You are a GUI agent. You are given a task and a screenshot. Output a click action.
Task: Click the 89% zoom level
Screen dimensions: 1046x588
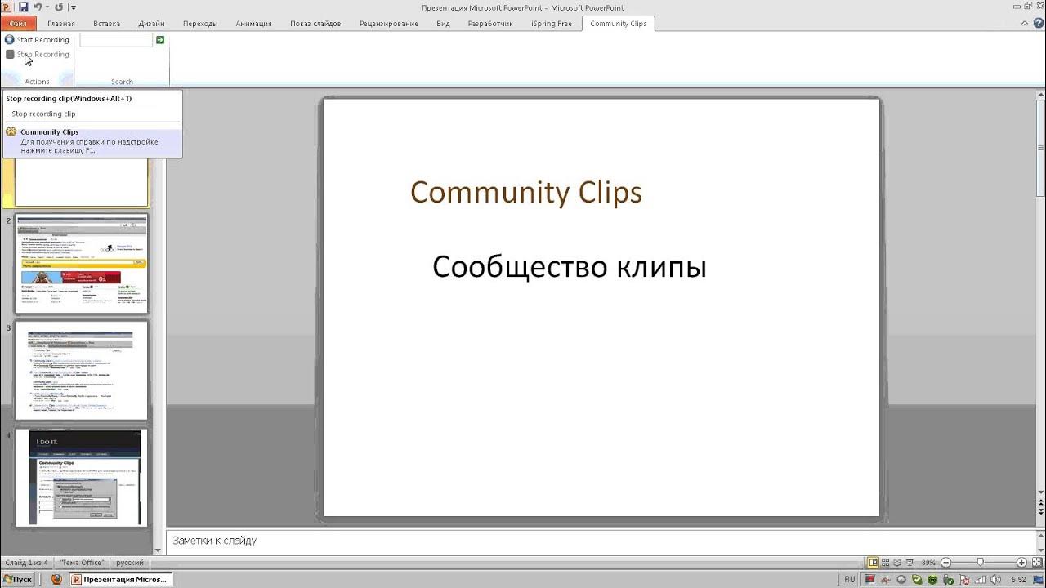[928, 563]
